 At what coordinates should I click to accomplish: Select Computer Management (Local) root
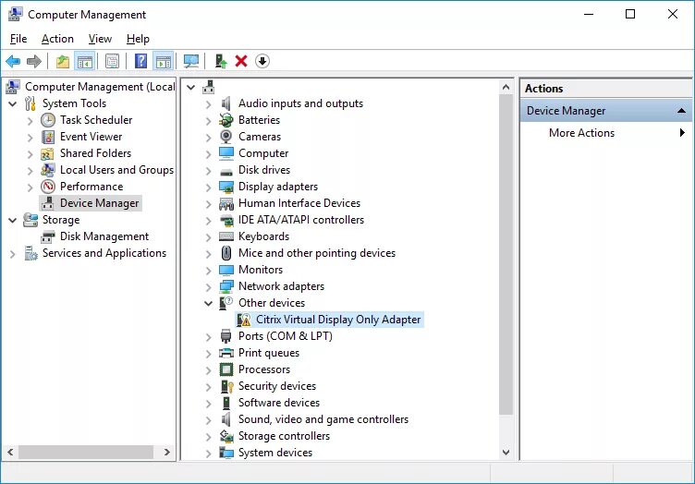coord(100,87)
